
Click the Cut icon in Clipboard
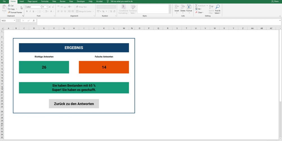pyautogui.click(x=9, y=6)
